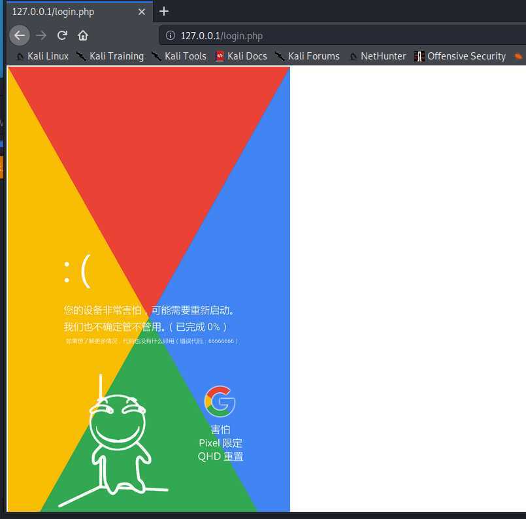The image size is (526, 519).
Task: Open the Kali Forums bookmark
Action: click(308, 56)
